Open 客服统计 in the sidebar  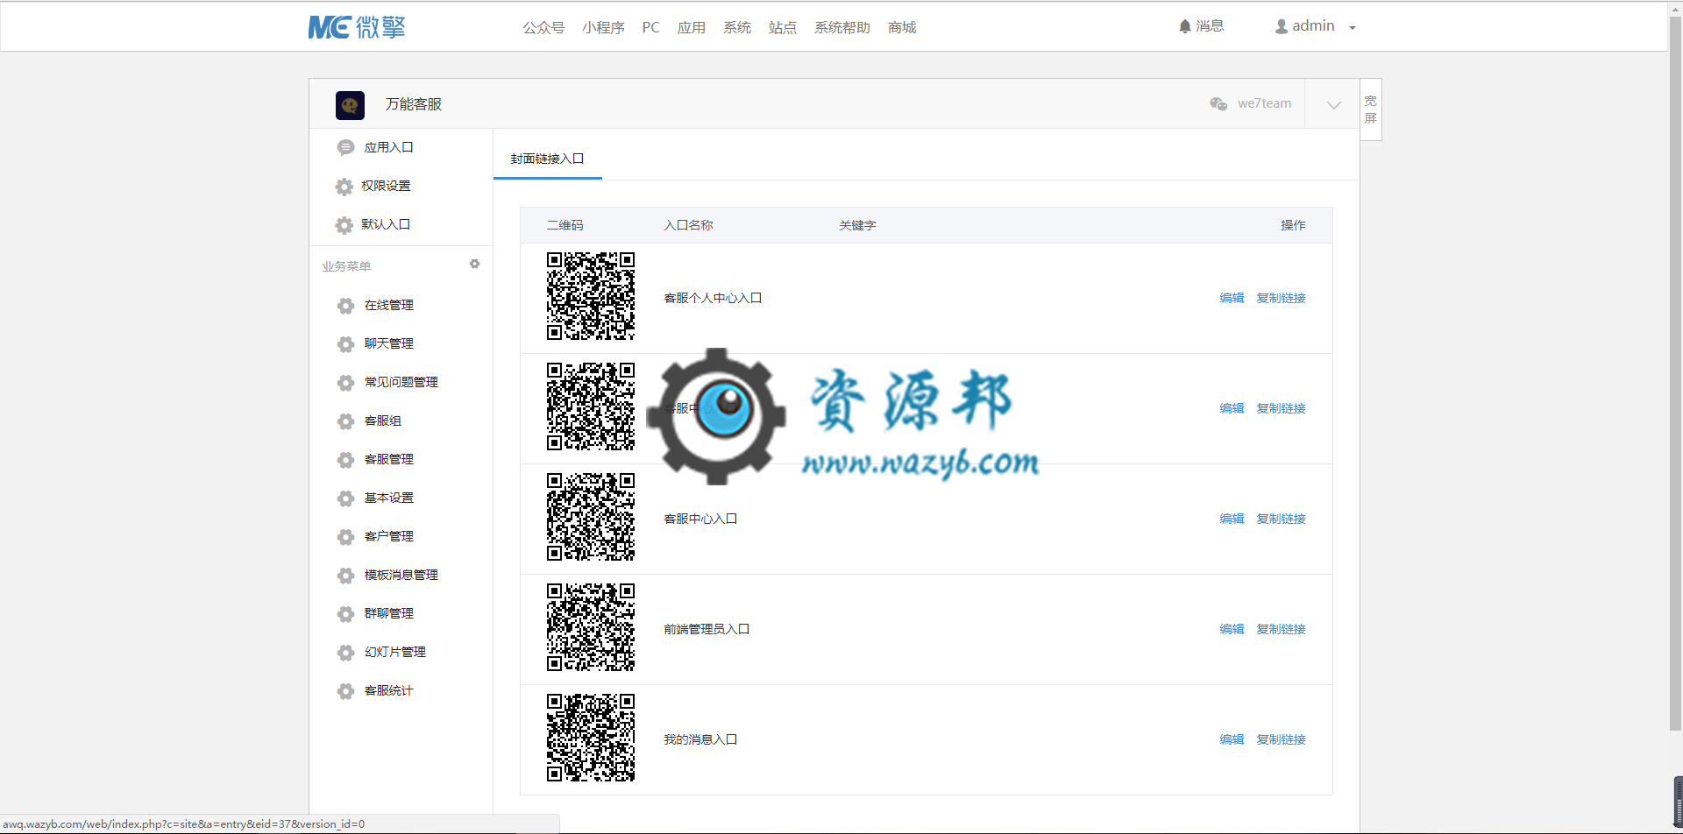388,690
